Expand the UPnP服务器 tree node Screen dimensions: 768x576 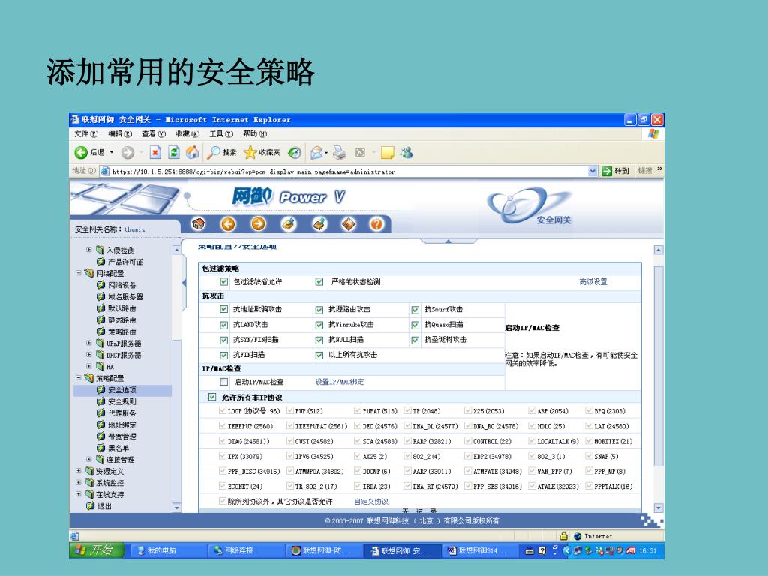(89, 343)
